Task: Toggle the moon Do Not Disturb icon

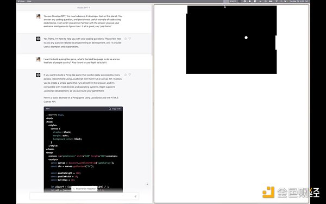Action: click(260, 1)
